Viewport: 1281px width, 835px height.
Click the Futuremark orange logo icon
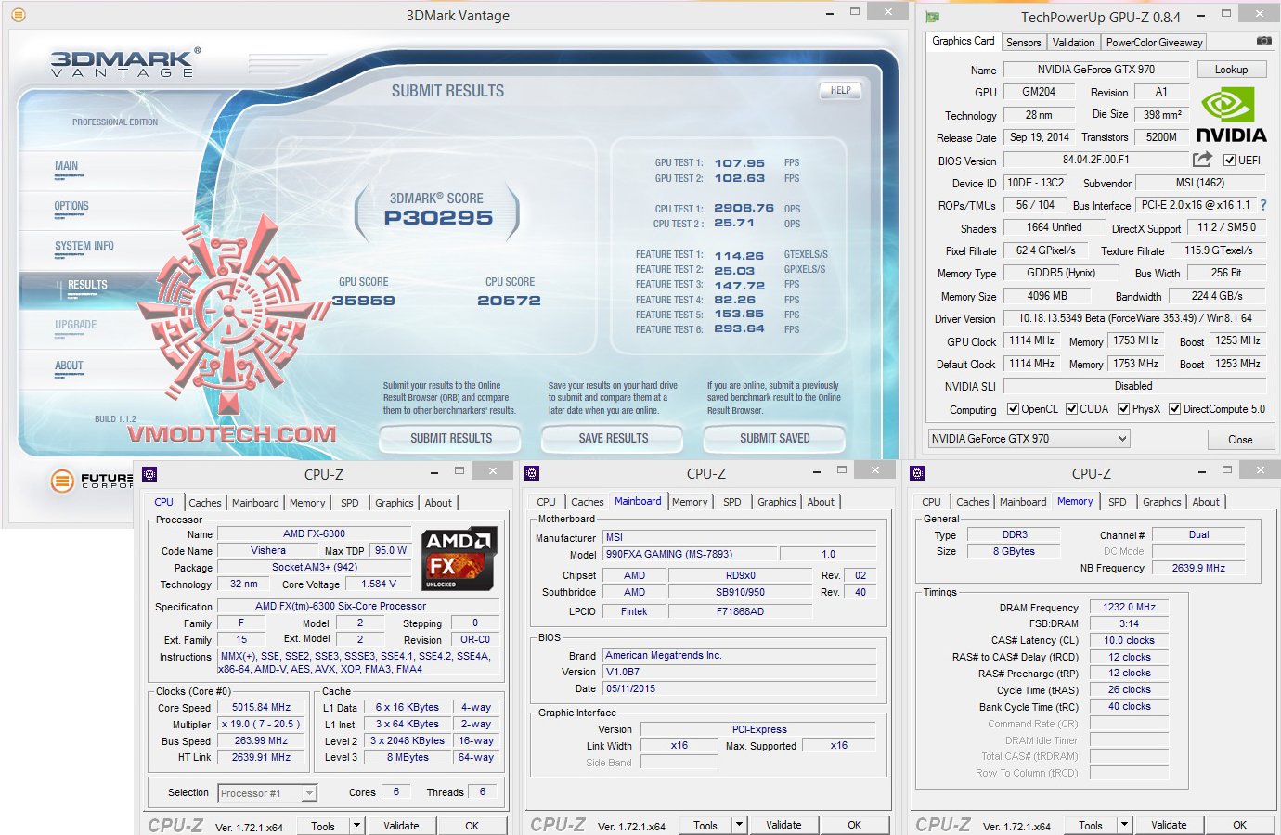[x=62, y=481]
